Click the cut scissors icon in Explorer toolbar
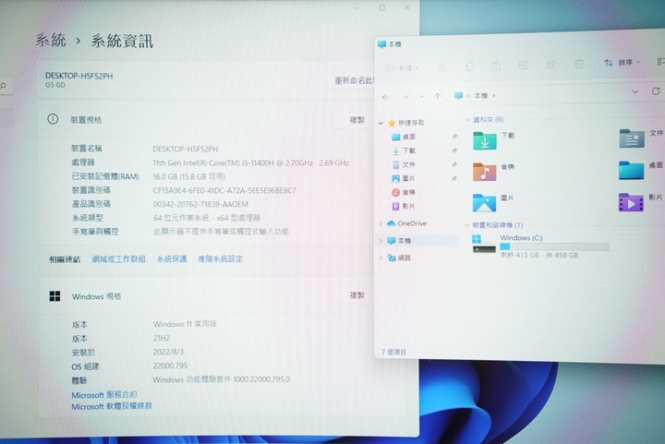Screen dimensions: 665x444 tap(441, 67)
